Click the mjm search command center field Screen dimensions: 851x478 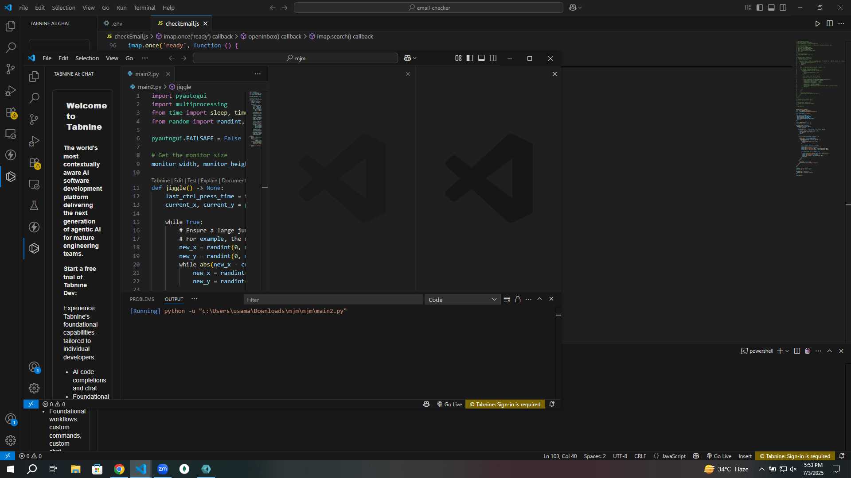(295, 58)
